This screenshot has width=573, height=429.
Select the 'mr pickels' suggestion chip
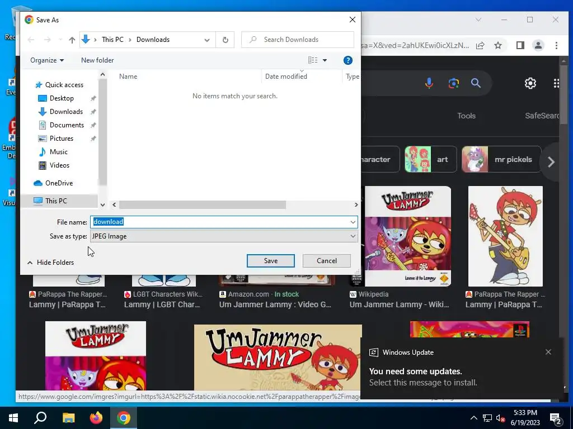coord(501,159)
